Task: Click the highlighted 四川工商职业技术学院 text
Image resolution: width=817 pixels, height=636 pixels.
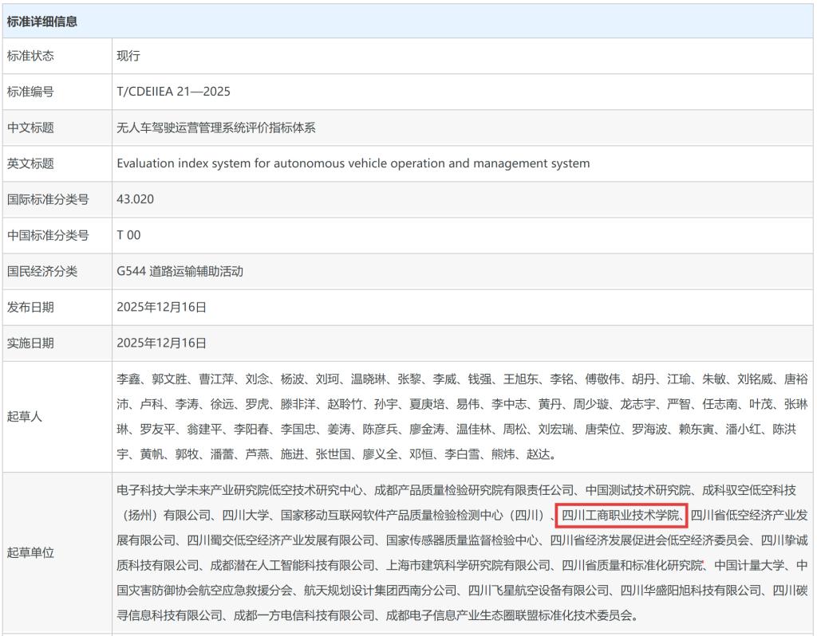Action: tap(621, 515)
